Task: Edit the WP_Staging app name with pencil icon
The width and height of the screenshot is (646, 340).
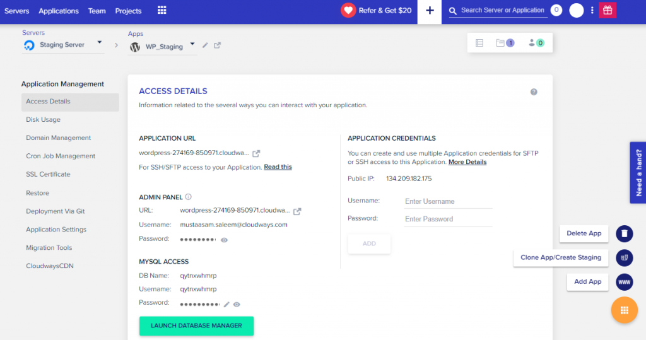Action: [x=205, y=45]
